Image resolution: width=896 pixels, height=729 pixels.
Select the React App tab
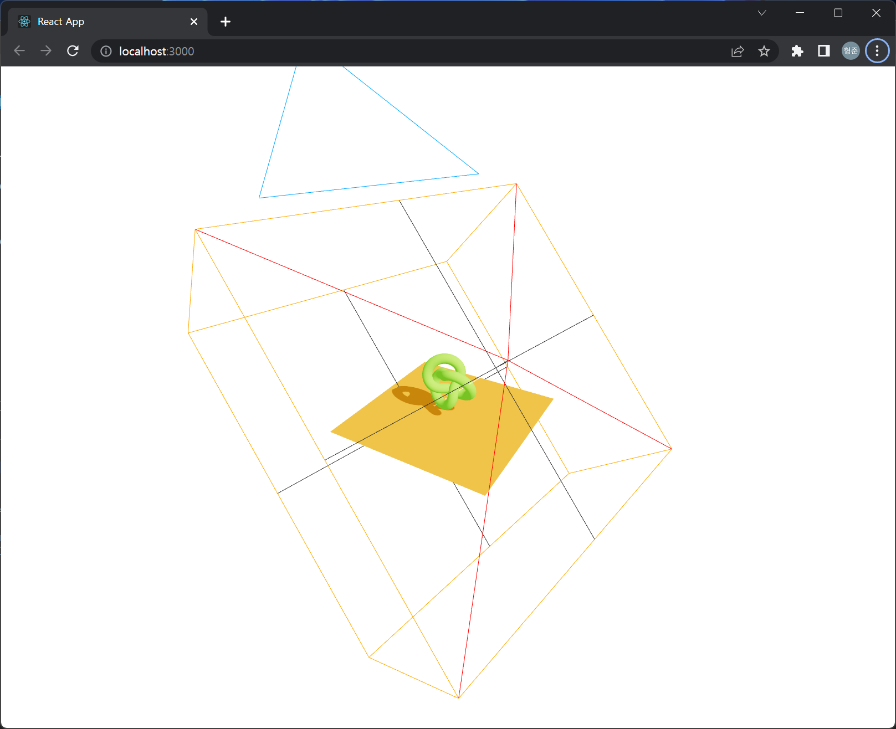coord(108,22)
